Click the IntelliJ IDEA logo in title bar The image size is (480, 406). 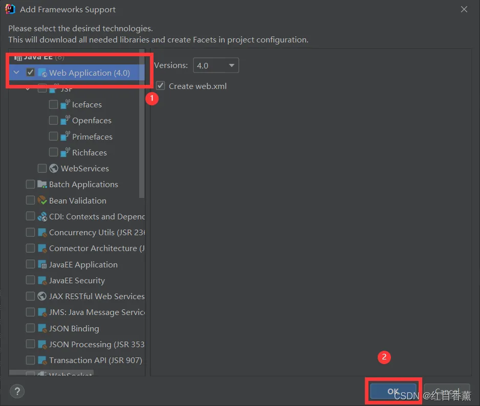tap(10, 9)
